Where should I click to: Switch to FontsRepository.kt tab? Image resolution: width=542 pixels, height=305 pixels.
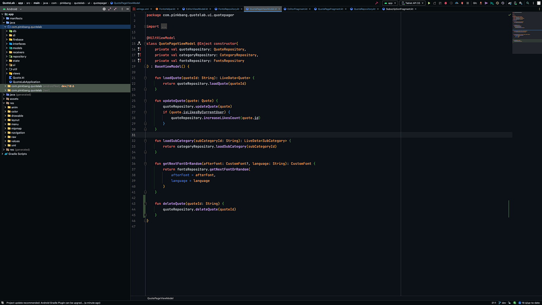coord(229,9)
